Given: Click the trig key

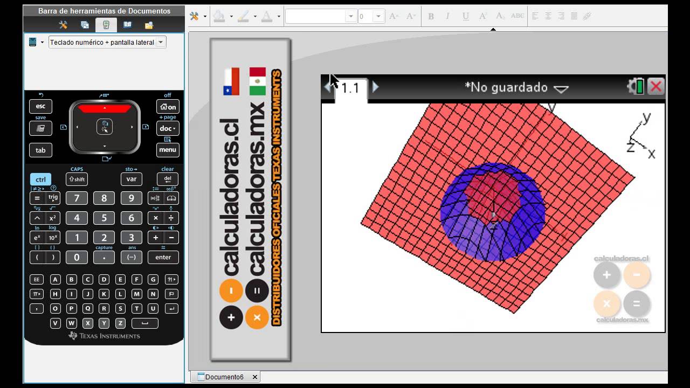Looking at the screenshot, I should click(53, 198).
